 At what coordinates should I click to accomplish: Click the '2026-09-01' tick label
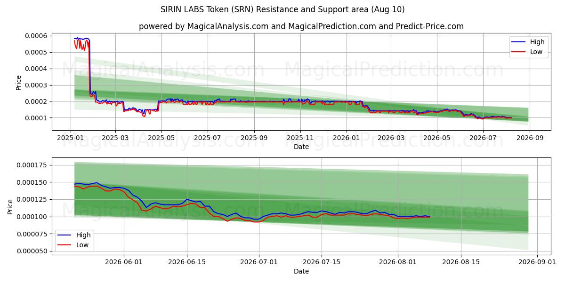tap(538, 263)
